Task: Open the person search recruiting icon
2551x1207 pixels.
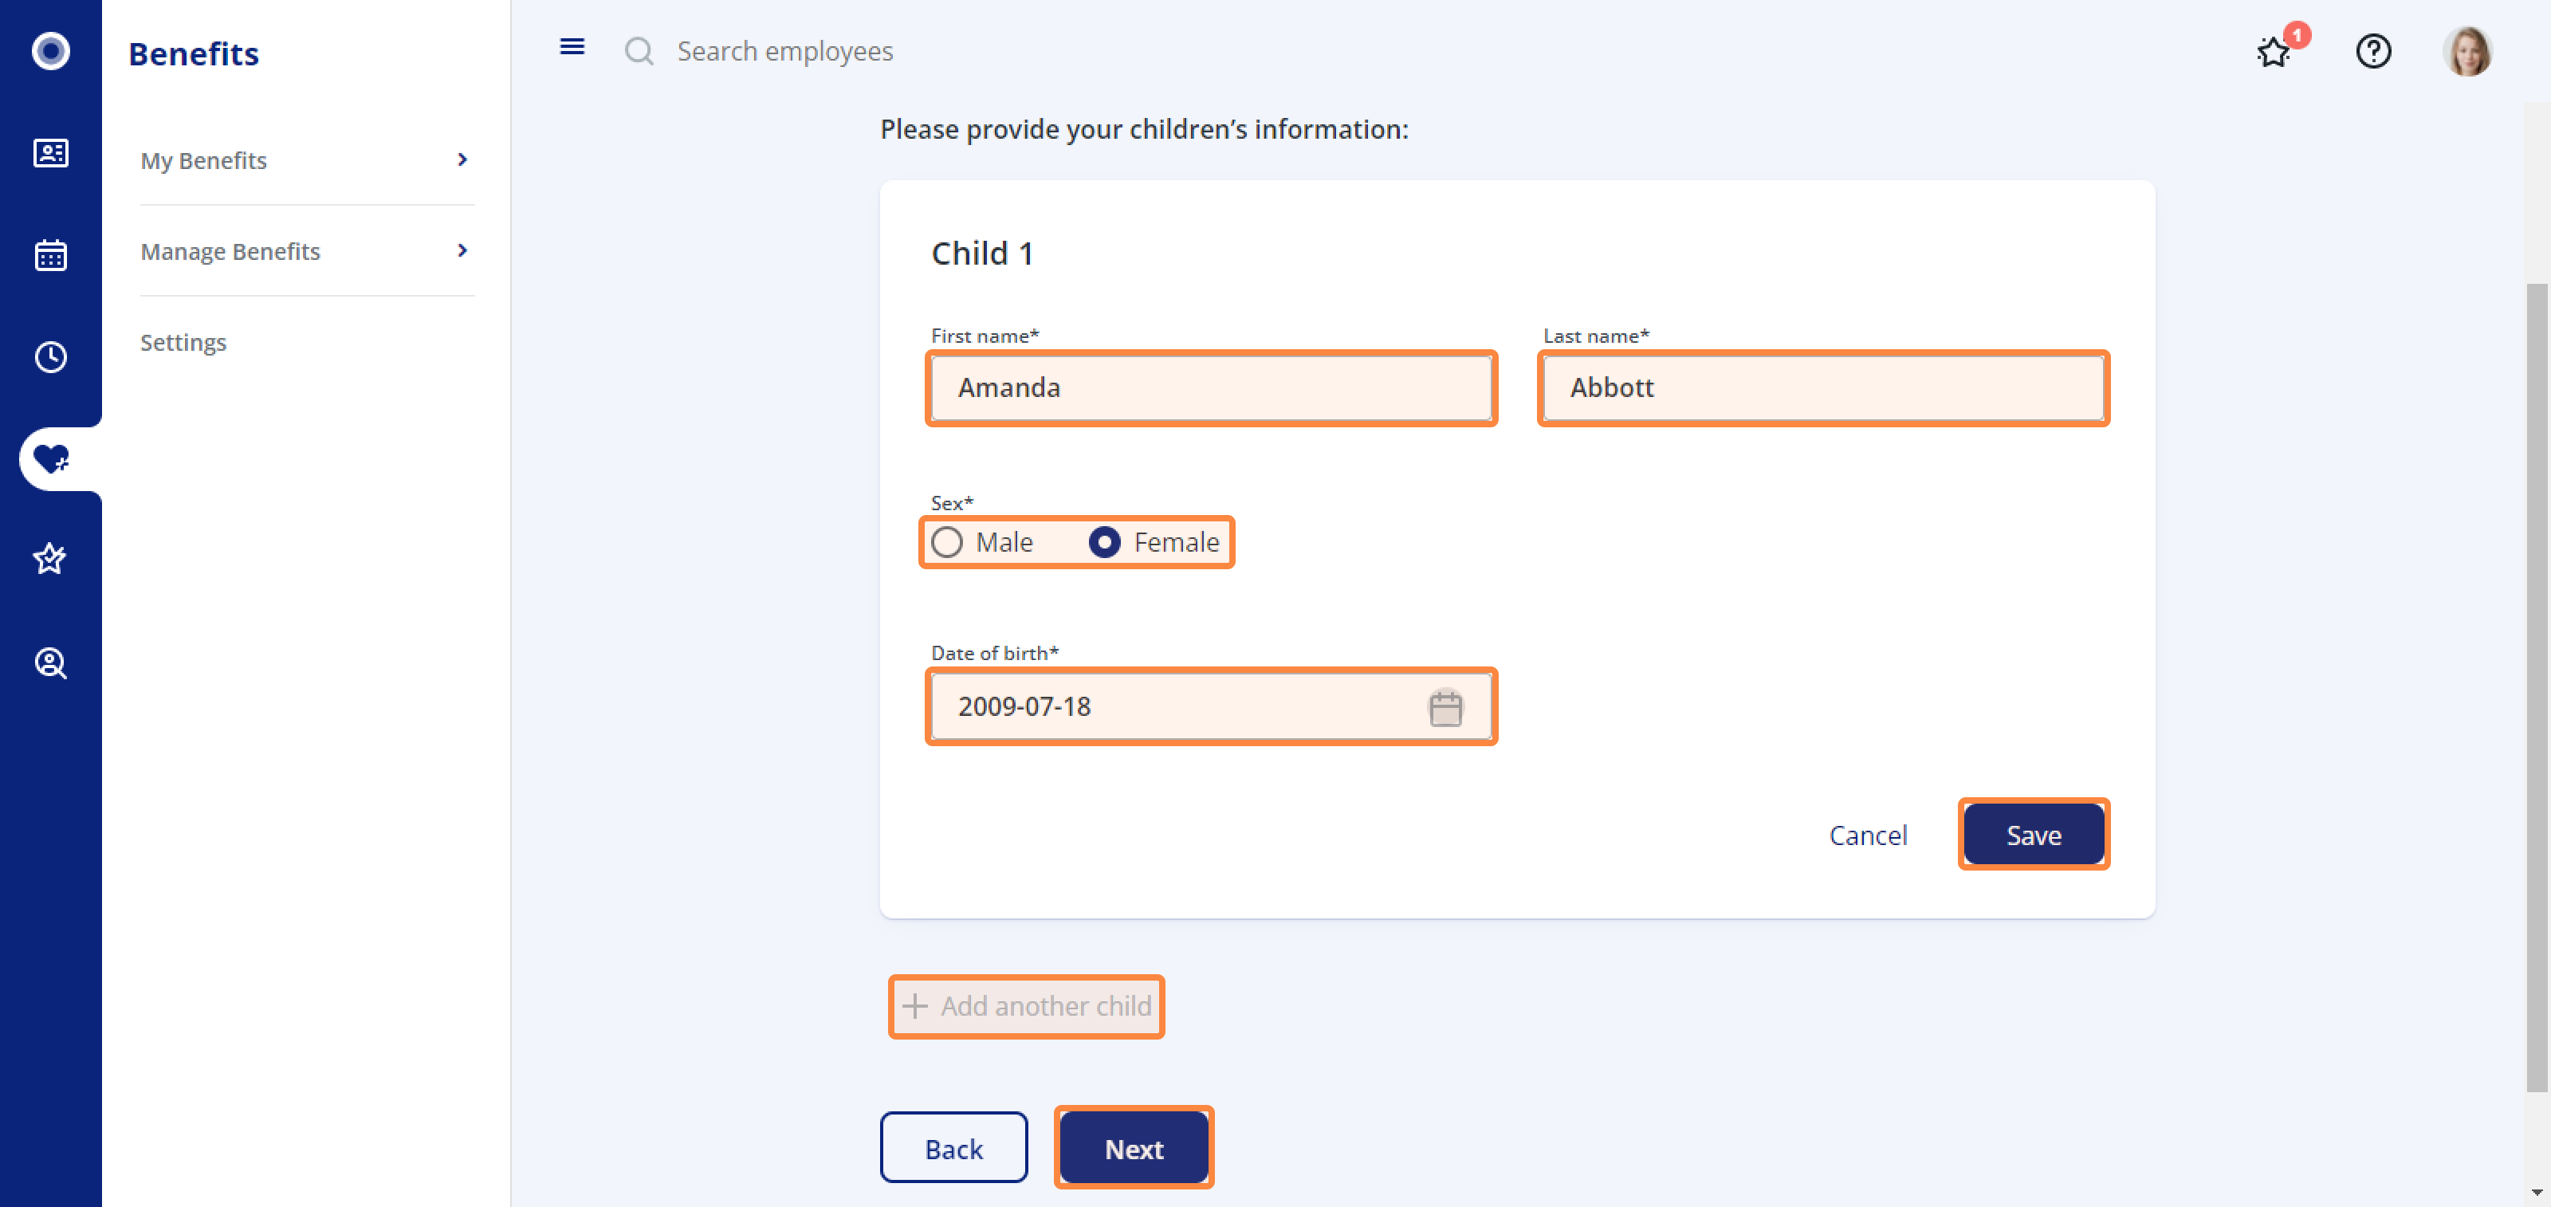Action: pos(50,662)
